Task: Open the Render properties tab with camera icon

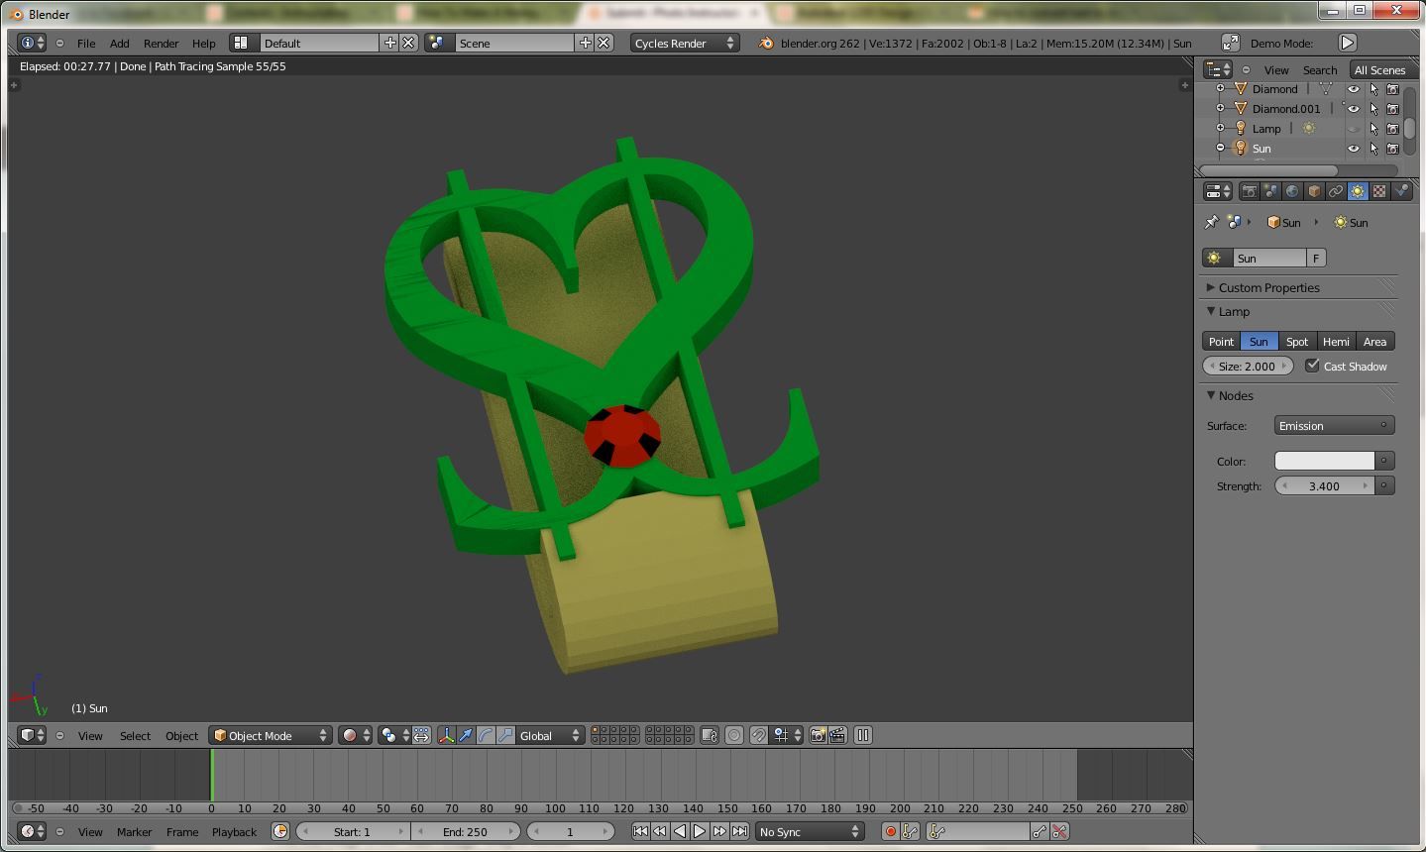Action: (x=1250, y=190)
